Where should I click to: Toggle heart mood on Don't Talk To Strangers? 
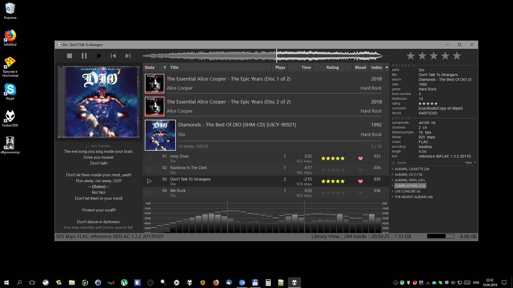(360, 182)
